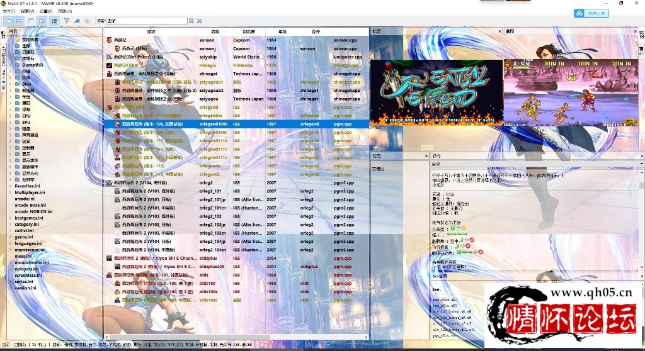The height and width of the screenshot is (351, 645).
Task: Toggle the 汉 Chinese language toolbar button
Action: 54,21
